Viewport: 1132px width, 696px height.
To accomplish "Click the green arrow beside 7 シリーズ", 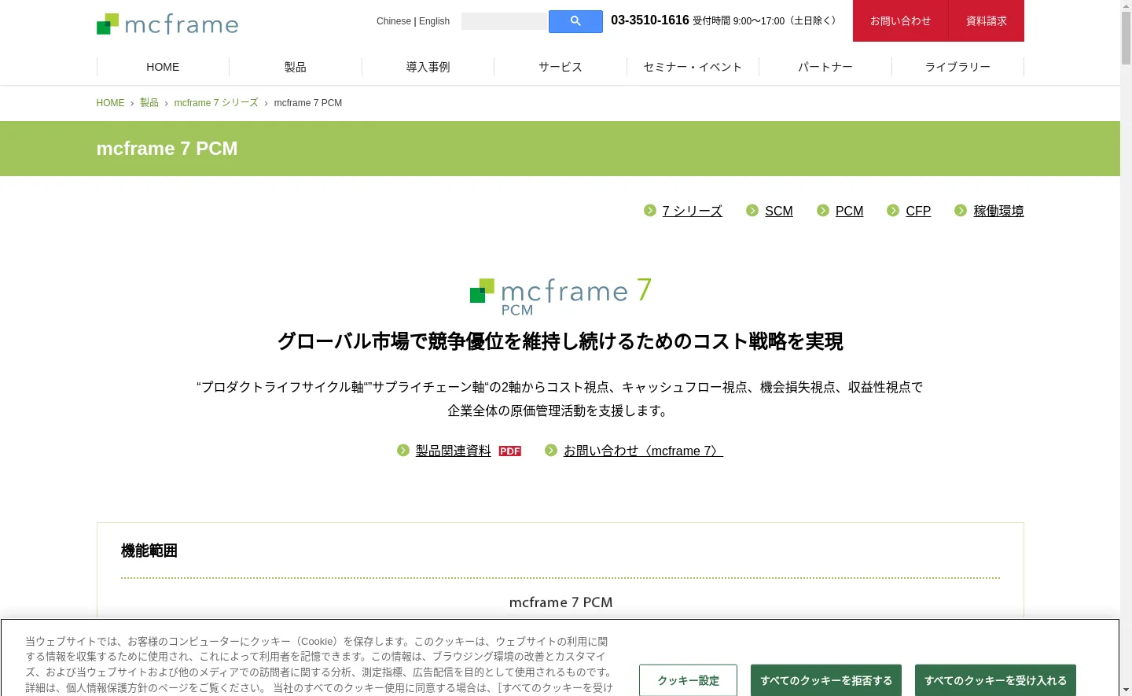I will (x=650, y=210).
